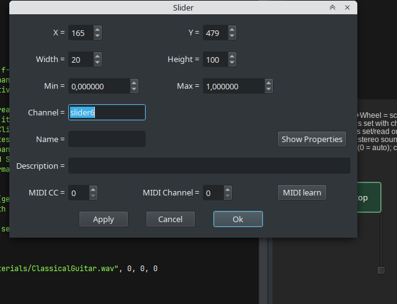Screen dimensions: 397x304
Task: Click the ClassicalGuitar.wav code line
Action: [x=79, y=268]
